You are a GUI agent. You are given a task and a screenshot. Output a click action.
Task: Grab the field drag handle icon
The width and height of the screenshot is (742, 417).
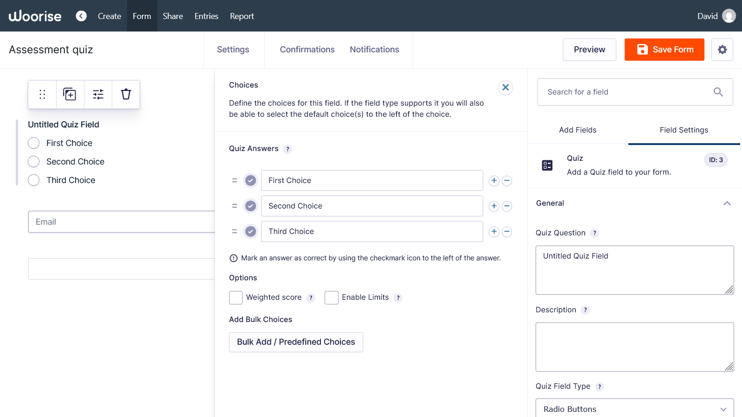pos(42,95)
